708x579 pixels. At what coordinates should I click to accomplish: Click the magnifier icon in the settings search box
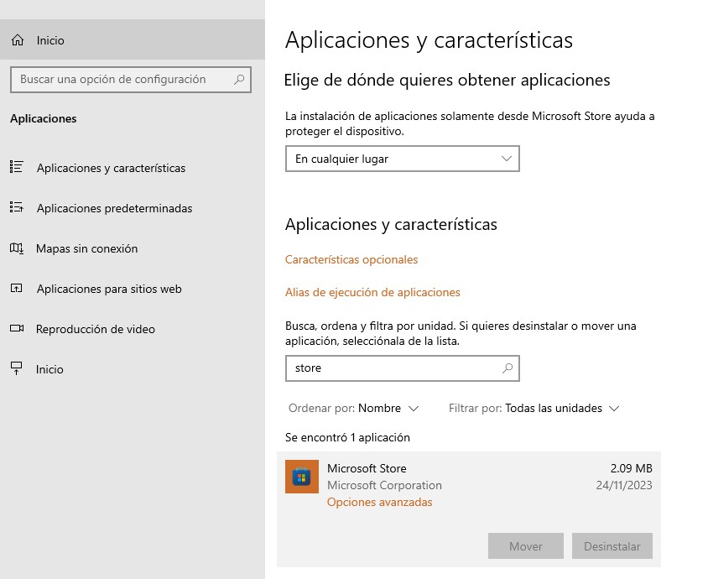(239, 80)
